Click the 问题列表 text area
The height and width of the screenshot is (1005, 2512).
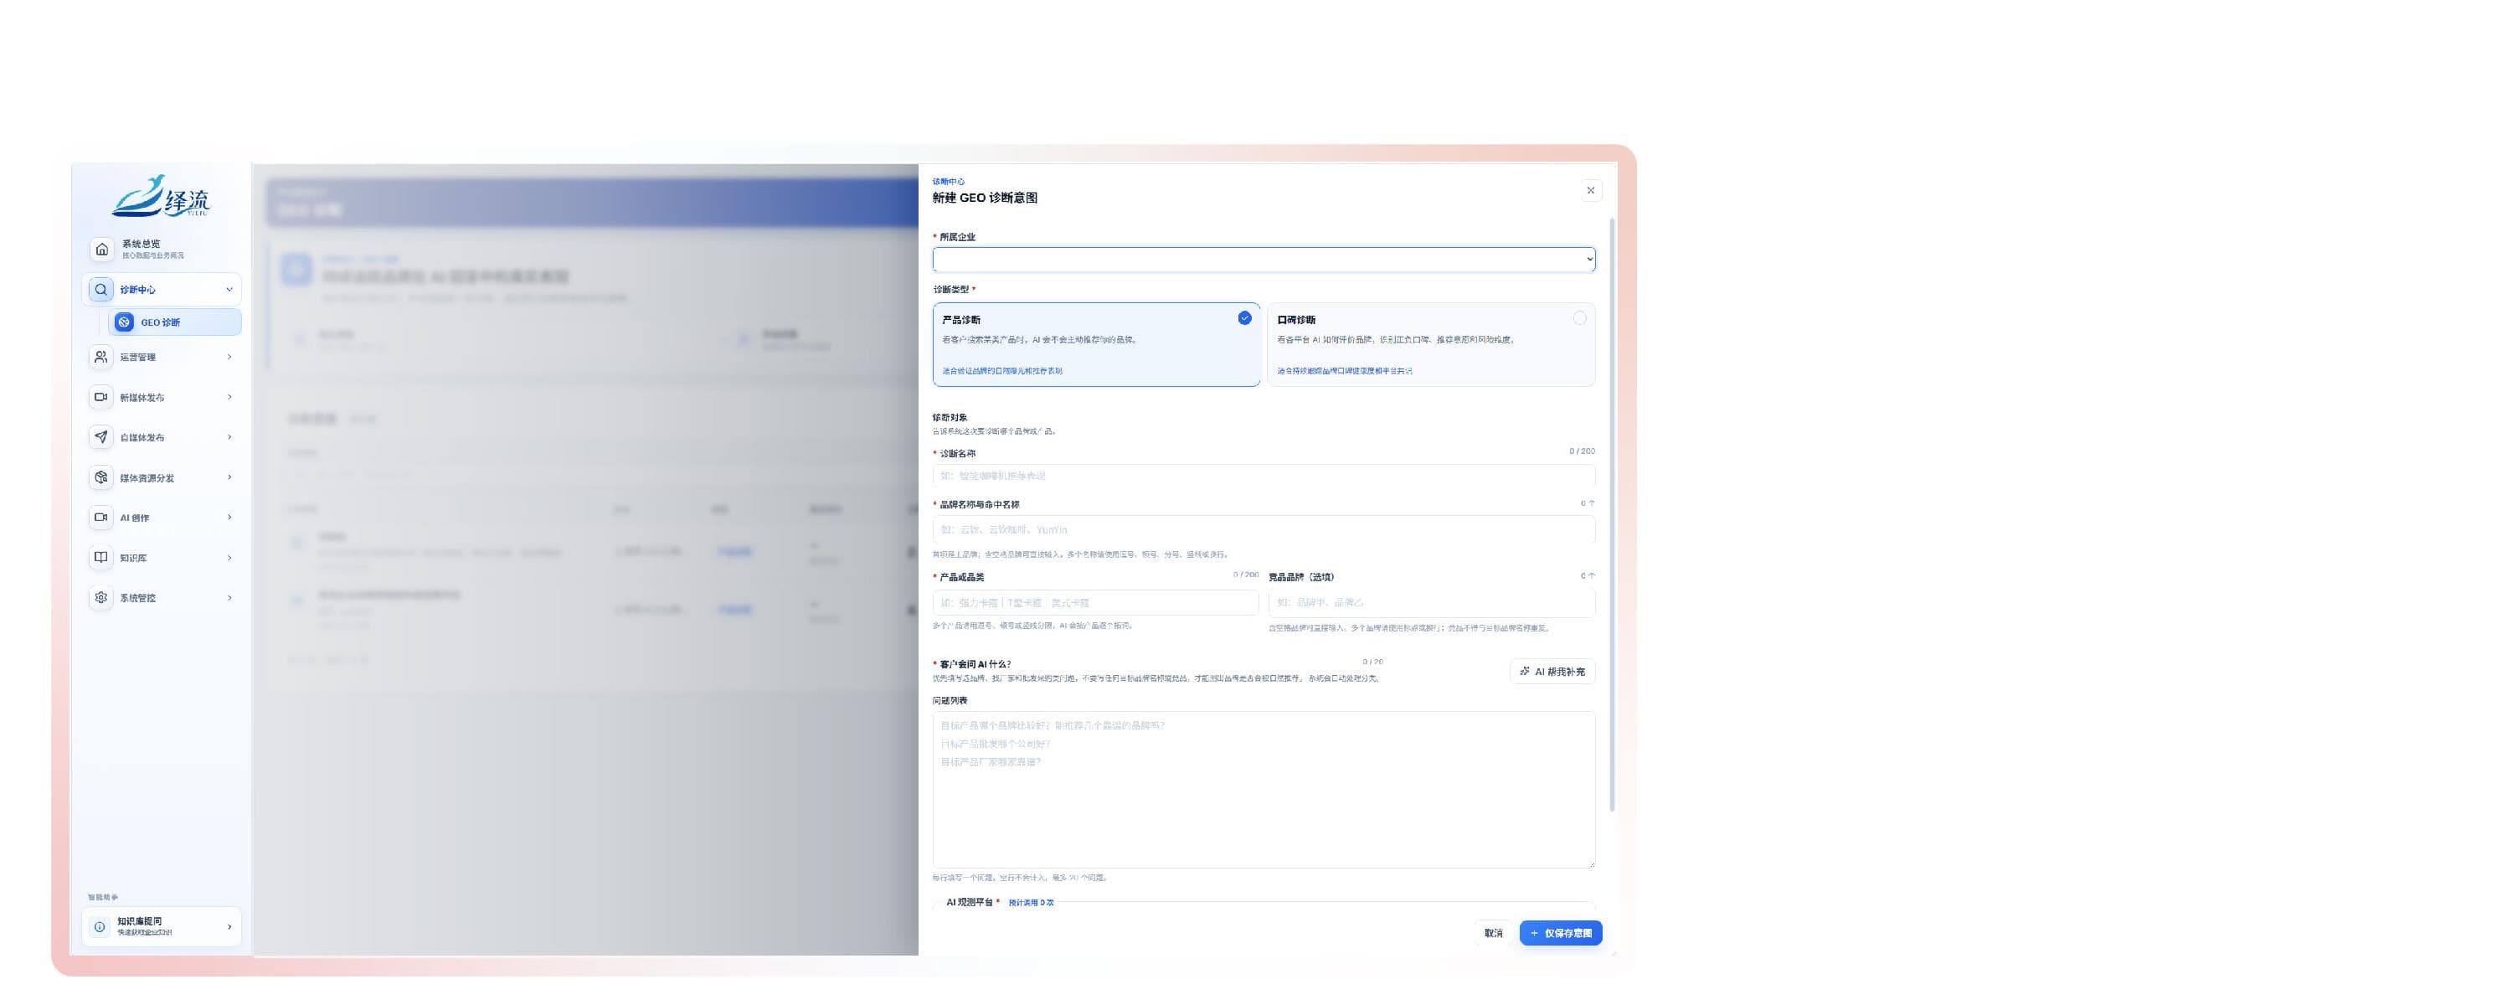click(x=1264, y=790)
